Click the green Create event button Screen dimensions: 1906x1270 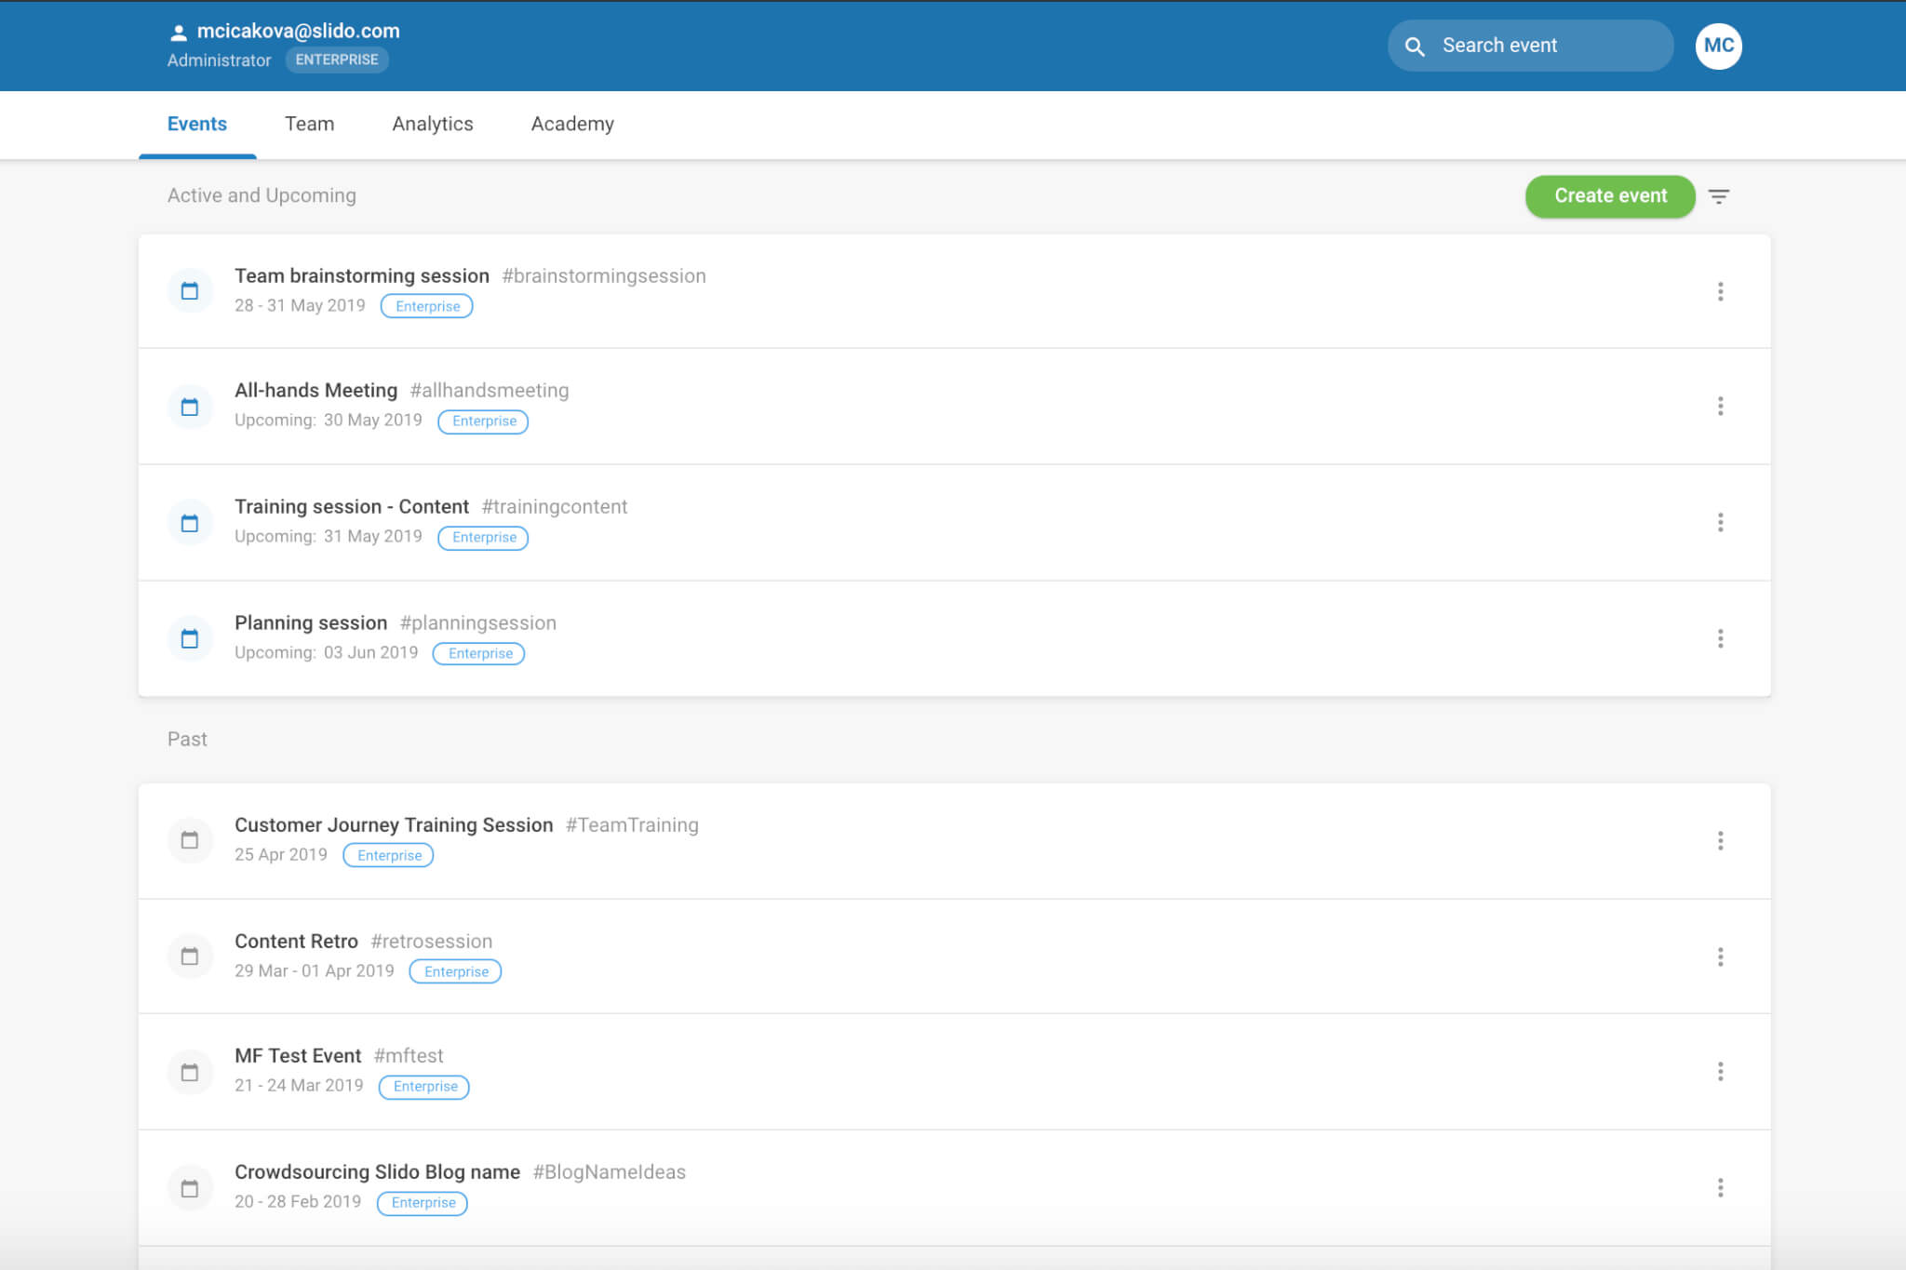point(1610,196)
